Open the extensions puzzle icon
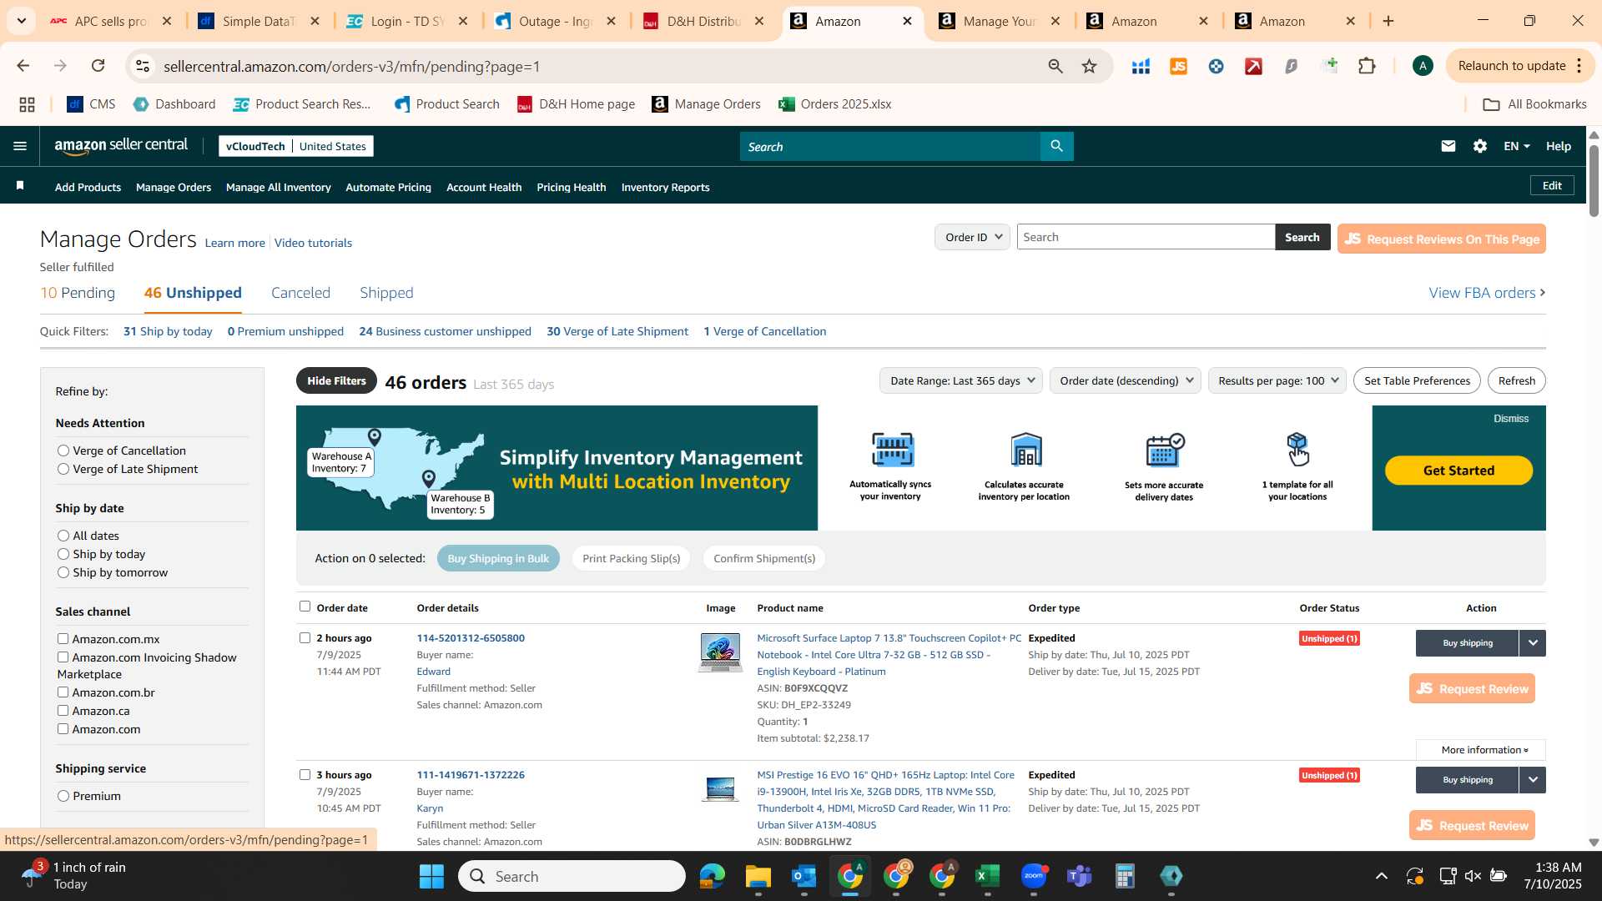 (1367, 66)
